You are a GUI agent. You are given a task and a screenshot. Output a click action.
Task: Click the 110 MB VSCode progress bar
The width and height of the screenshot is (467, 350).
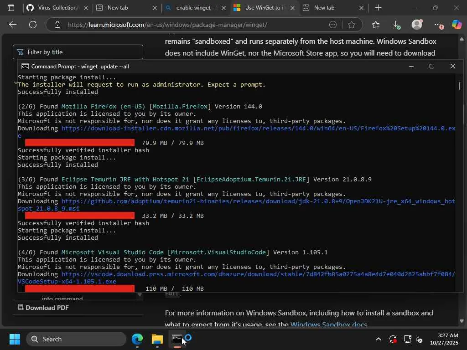[80, 288]
